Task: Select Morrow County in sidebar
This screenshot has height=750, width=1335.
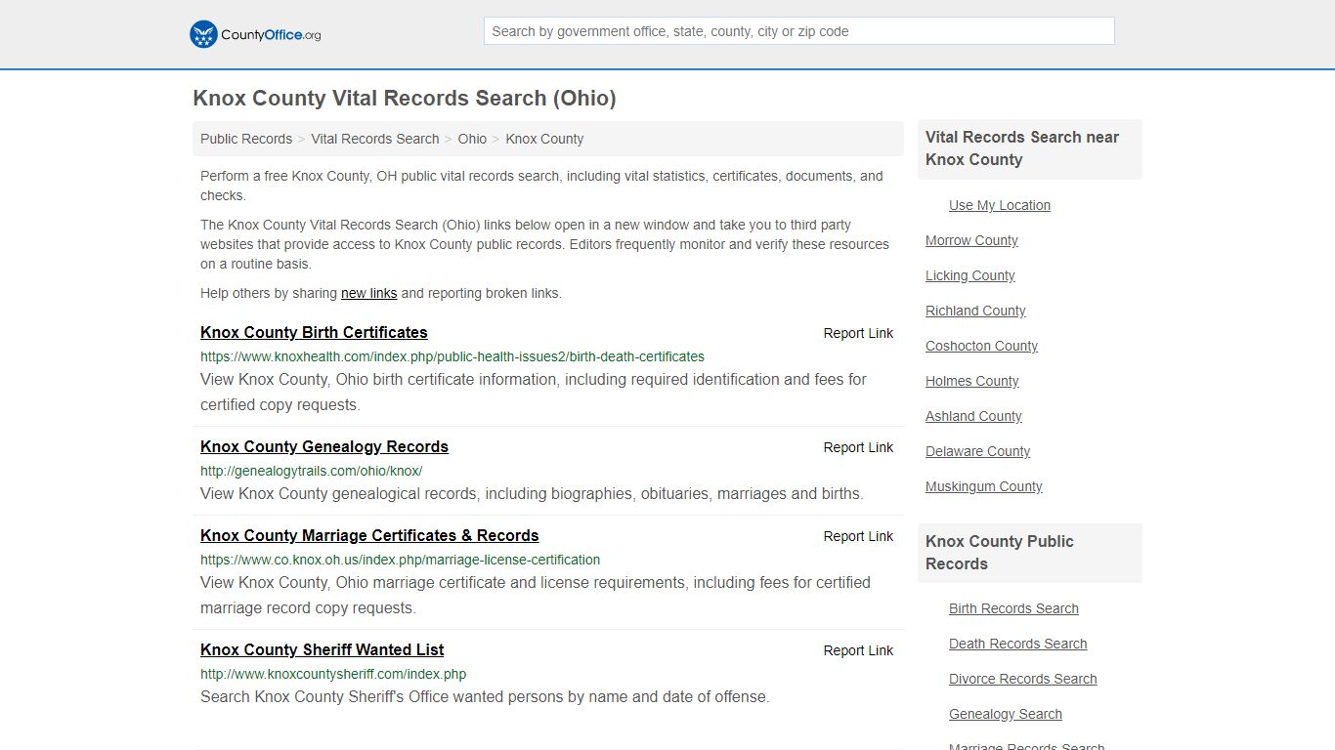Action: click(x=971, y=240)
